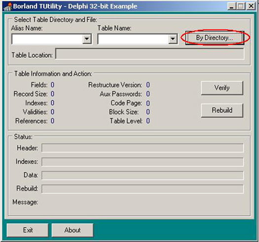Minimize the TUtility window

231,6
